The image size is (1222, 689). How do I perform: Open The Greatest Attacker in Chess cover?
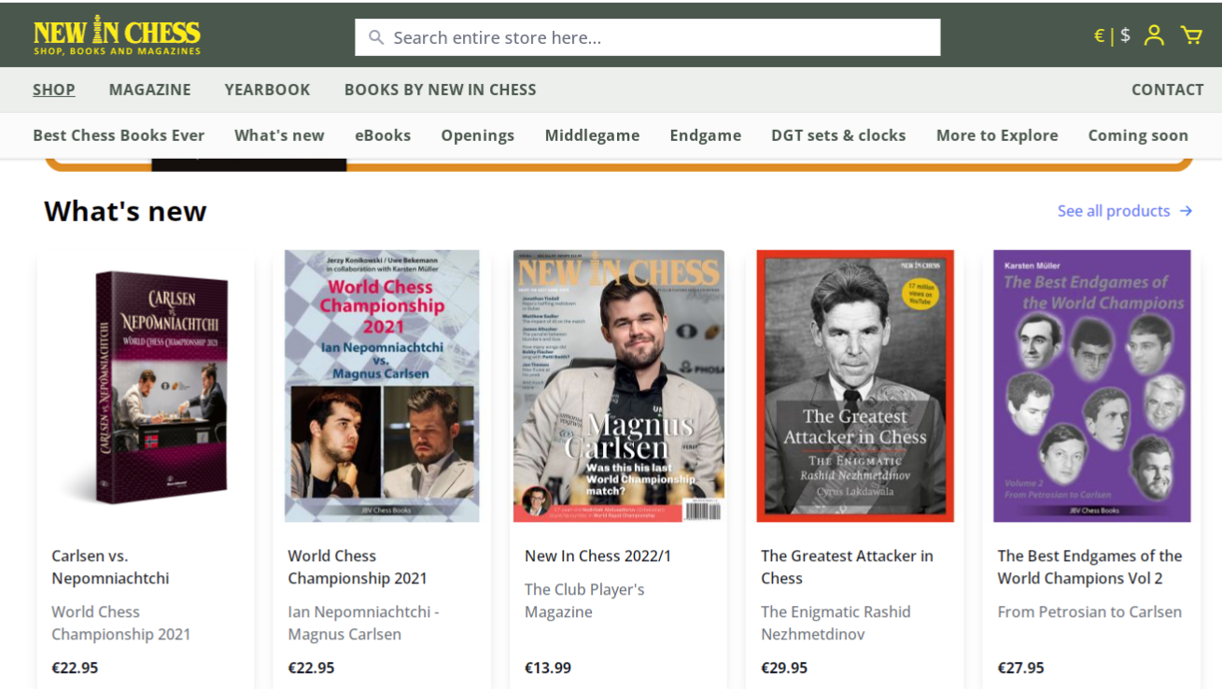coord(855,386)
